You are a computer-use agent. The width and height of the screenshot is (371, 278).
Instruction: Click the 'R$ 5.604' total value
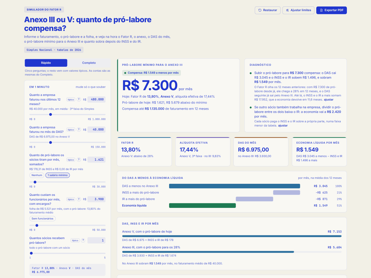pos(335,247)
